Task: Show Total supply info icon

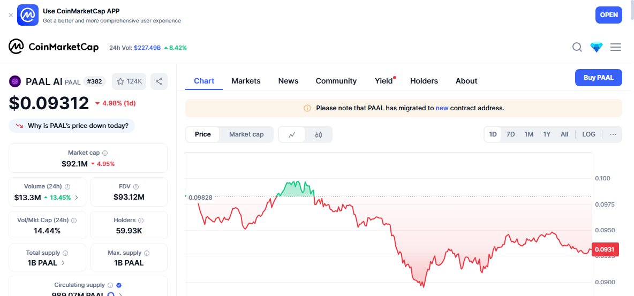Action: pyautogui.click(x=65, y=253)
